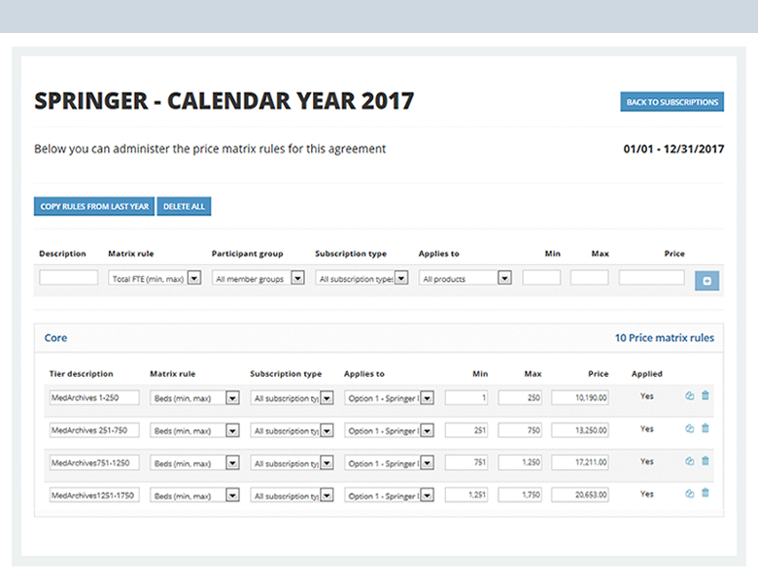
Task: Edit Max field showing 1,250
Action: (520, 462)
